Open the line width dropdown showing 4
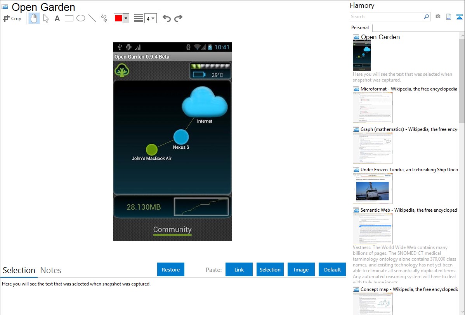The height and width of the screenshot is (315, 465). (x=151, y=18)
